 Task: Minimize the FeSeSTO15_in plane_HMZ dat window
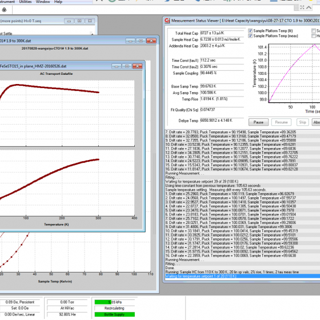click(117, 66)
